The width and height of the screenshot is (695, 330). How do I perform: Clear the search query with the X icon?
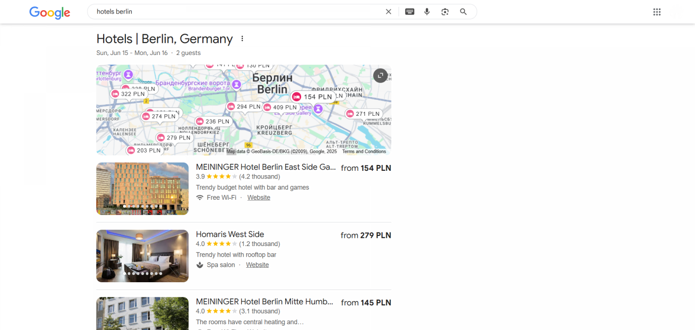[x=389, y=12]
